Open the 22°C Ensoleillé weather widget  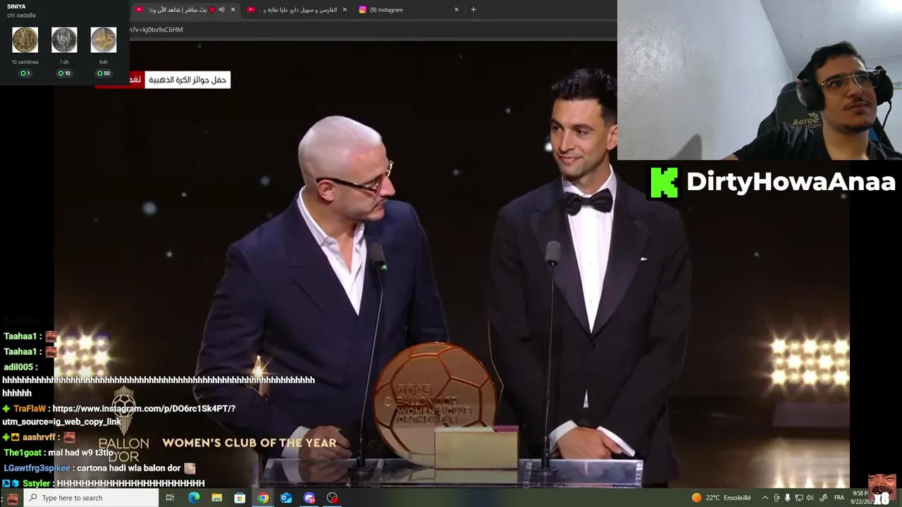pos(721,498)
